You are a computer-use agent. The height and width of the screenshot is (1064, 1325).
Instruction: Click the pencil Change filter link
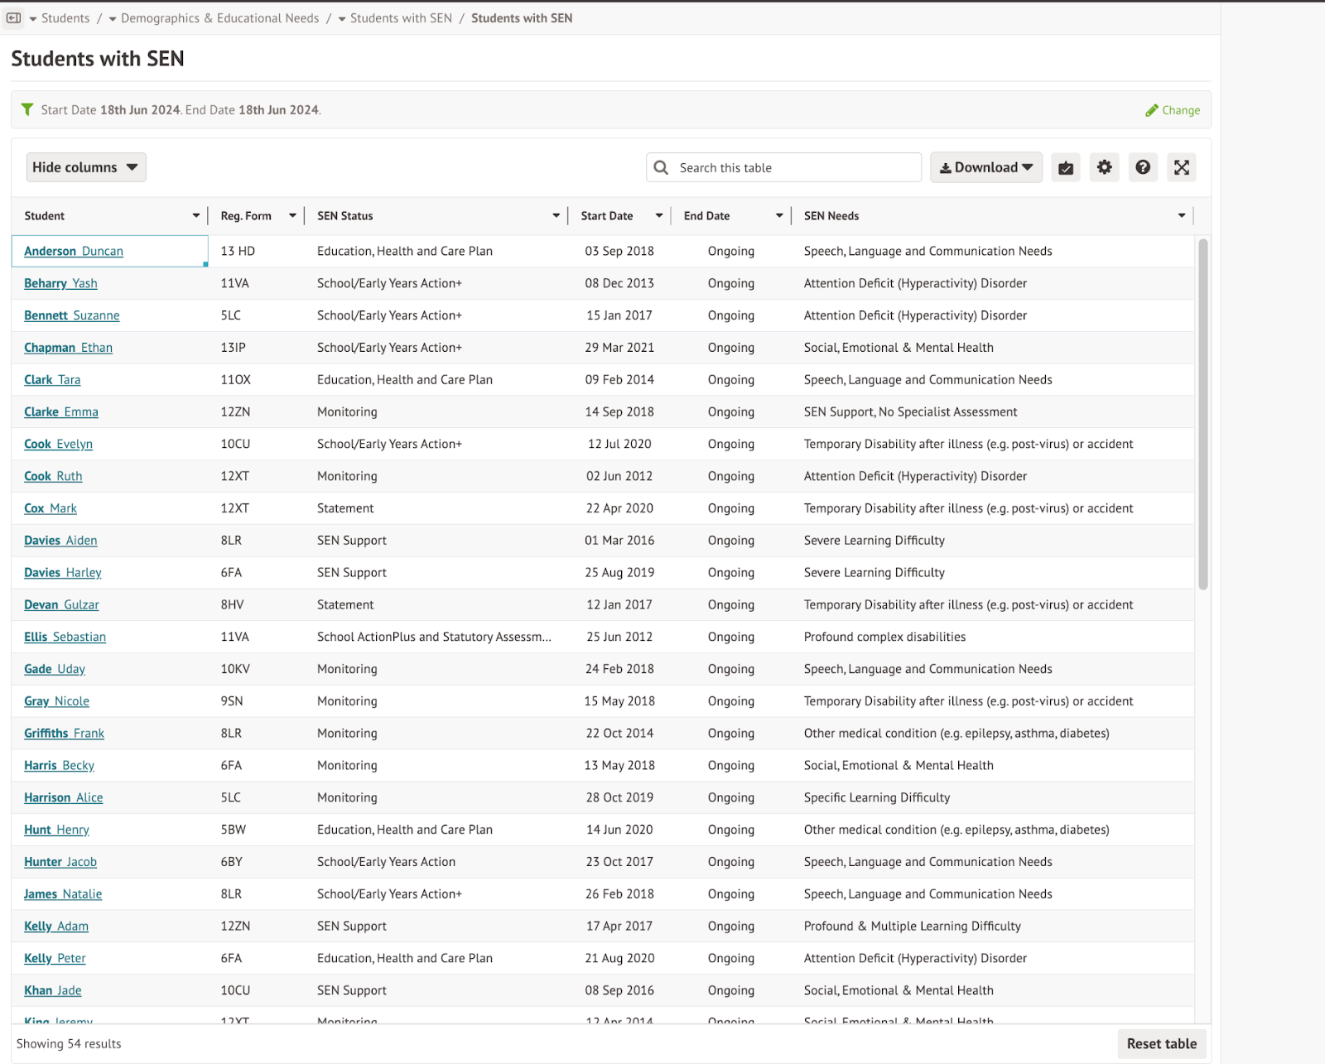pos(1173,110)
